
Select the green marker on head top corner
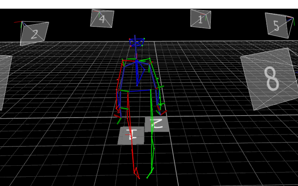(x=144, y=39)
